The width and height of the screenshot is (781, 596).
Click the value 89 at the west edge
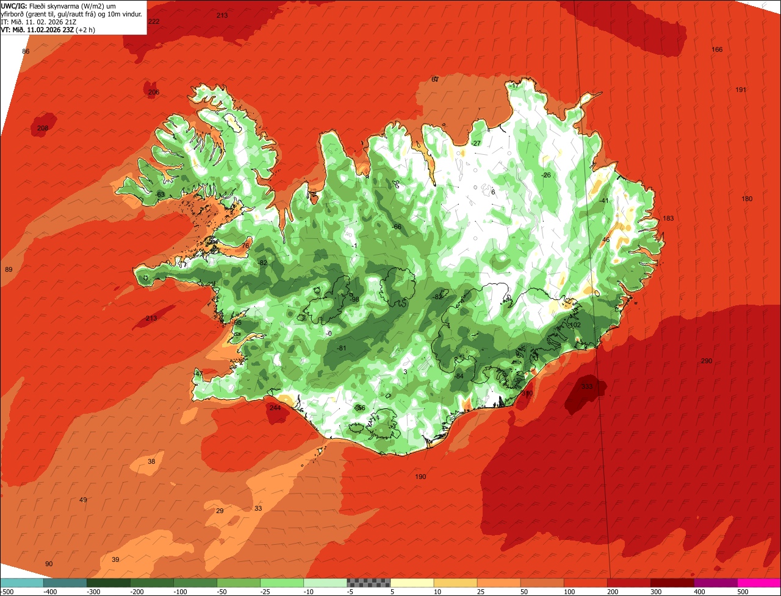pos(9,269)
